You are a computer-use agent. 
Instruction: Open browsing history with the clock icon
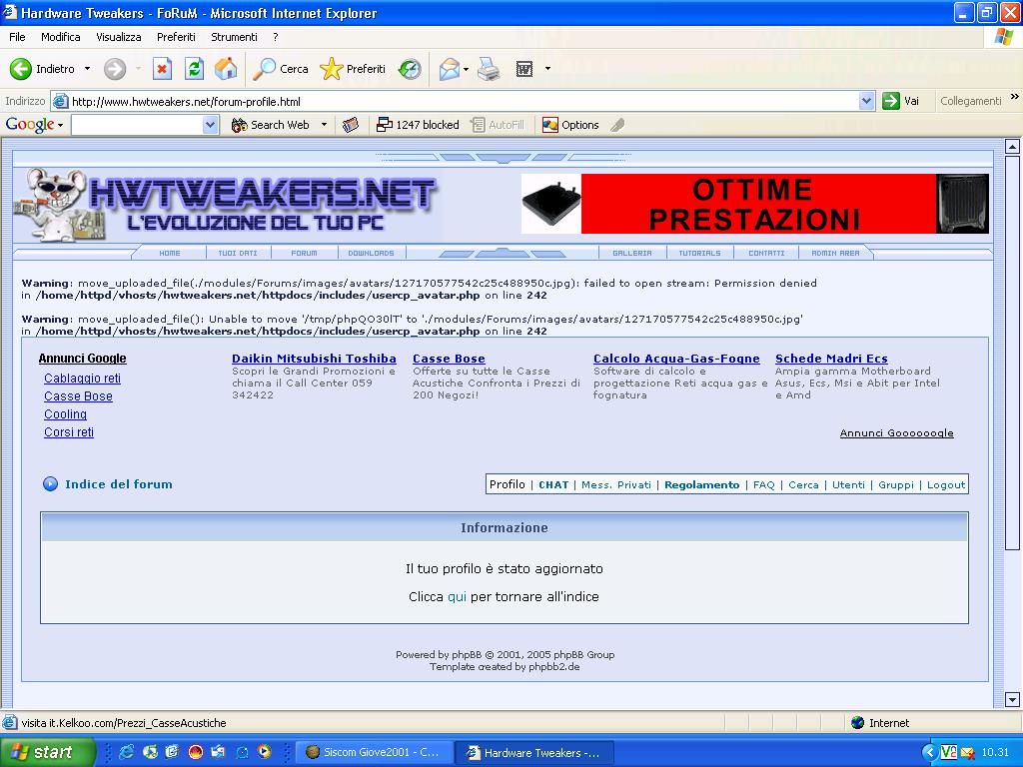pyautogui.click(x=410, y=69)
